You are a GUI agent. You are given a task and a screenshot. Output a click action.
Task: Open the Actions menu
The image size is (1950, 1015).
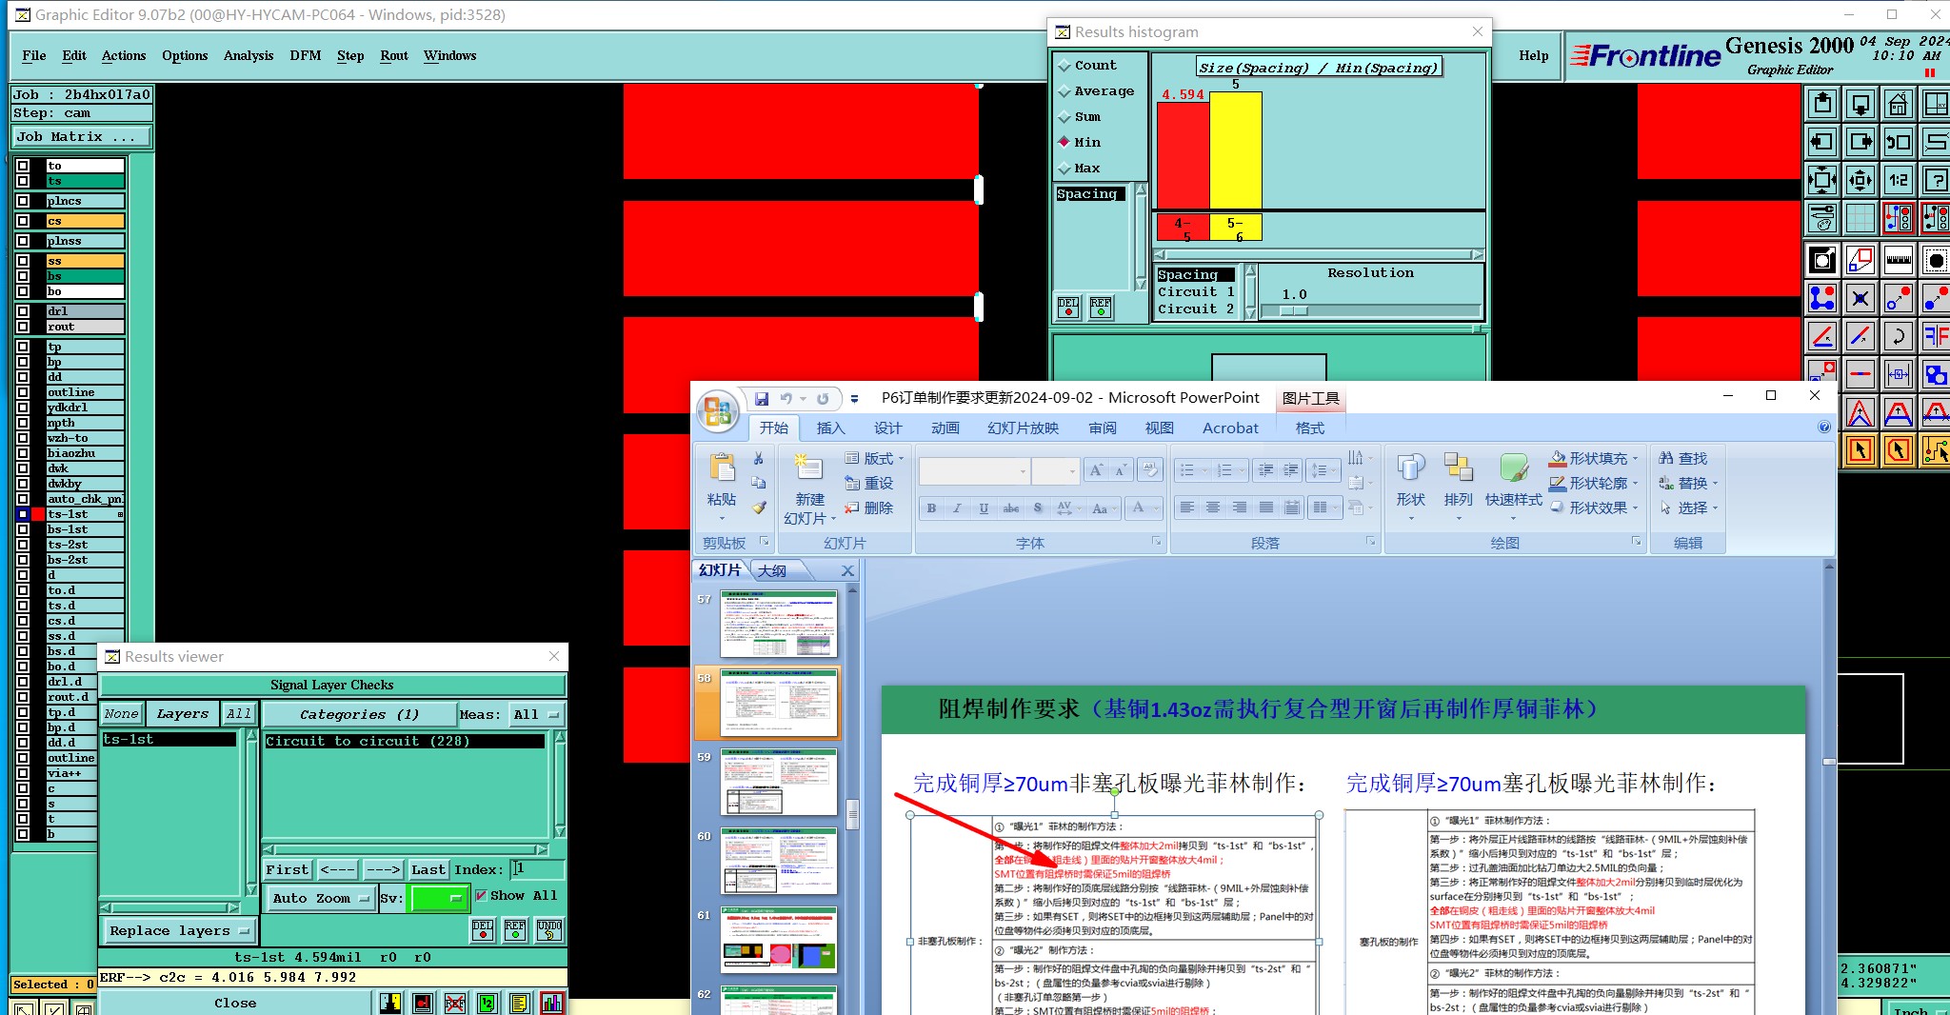point(124,56)
